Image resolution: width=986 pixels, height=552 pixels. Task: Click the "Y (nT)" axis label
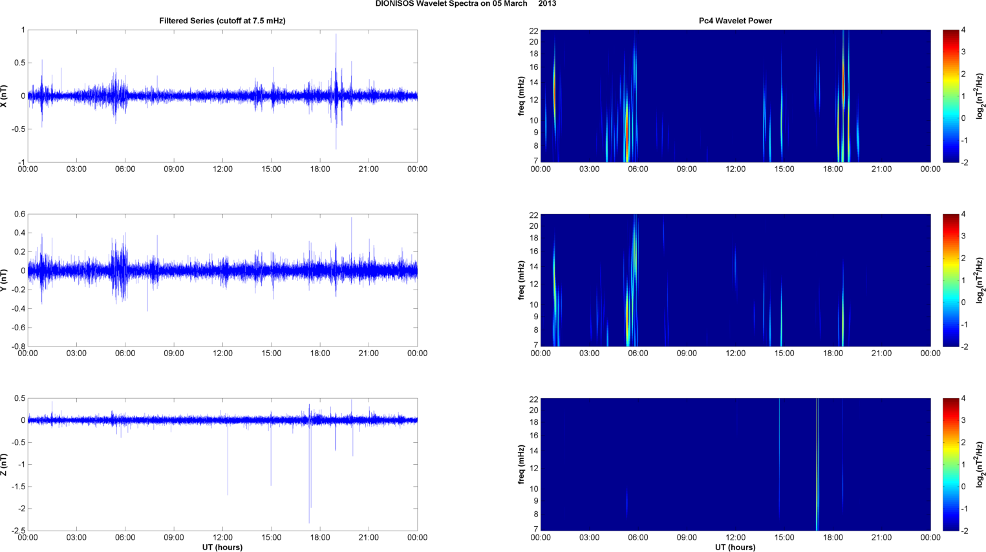[x=5, y=280]
